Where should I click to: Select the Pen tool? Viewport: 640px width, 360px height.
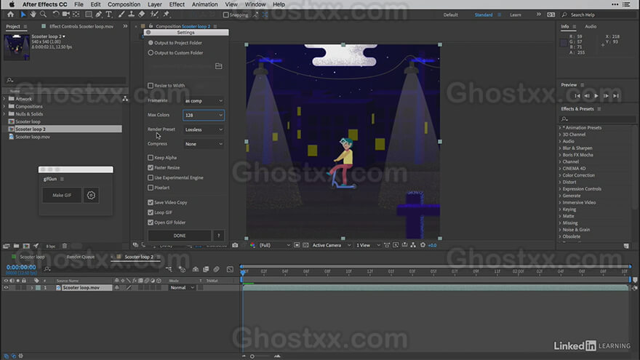tap(99, 15)
